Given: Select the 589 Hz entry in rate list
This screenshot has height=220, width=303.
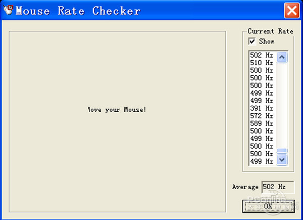Looking at the screenshot, I should click(262, 123).
